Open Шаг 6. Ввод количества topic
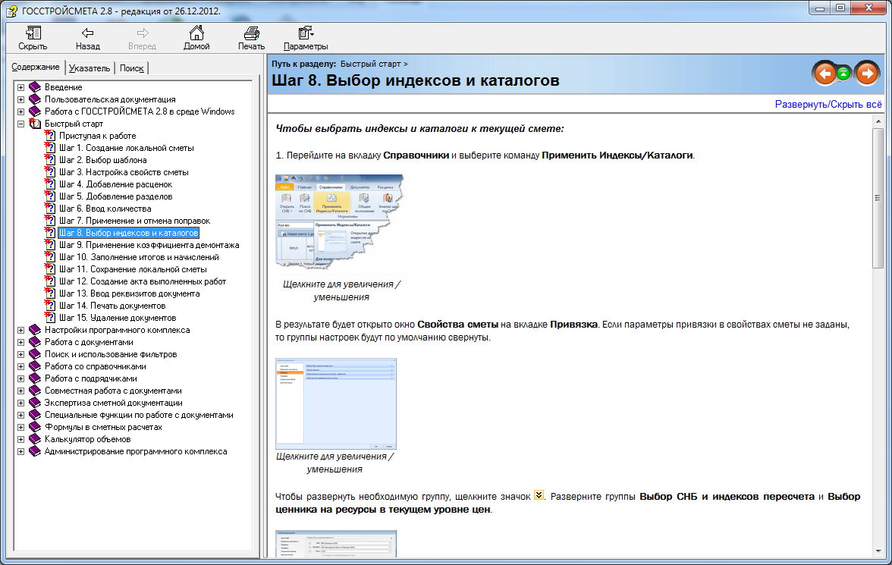The image size is (892, 565). point(105,209)
